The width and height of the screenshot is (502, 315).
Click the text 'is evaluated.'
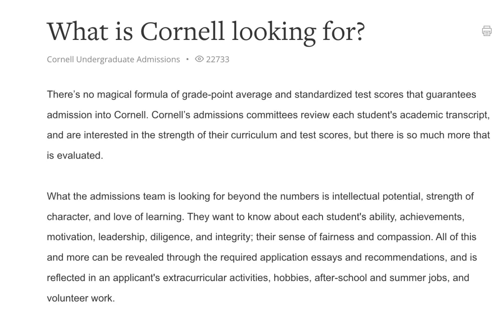[x=74, y=156]
